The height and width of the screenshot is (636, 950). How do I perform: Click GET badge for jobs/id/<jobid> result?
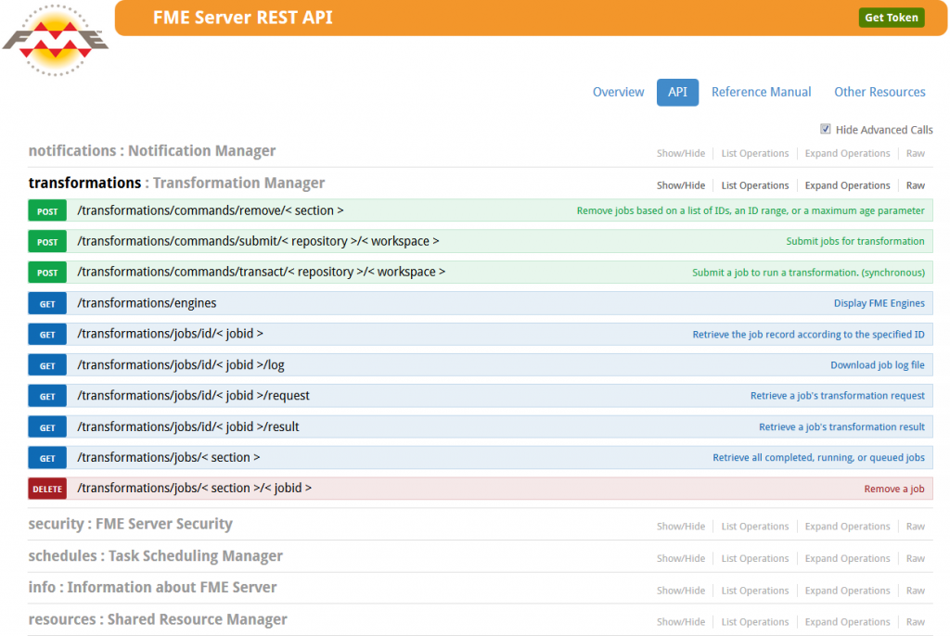(x=47, y=427)
